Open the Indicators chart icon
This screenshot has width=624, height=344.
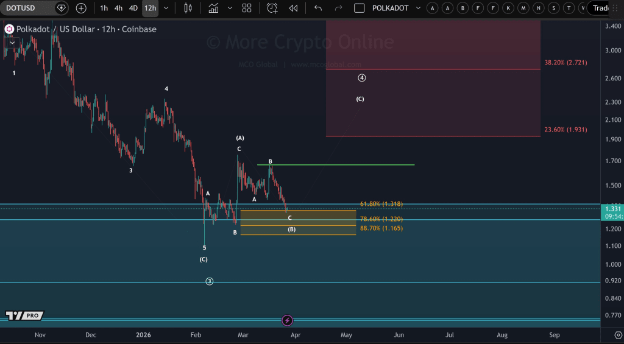[214, 8]
